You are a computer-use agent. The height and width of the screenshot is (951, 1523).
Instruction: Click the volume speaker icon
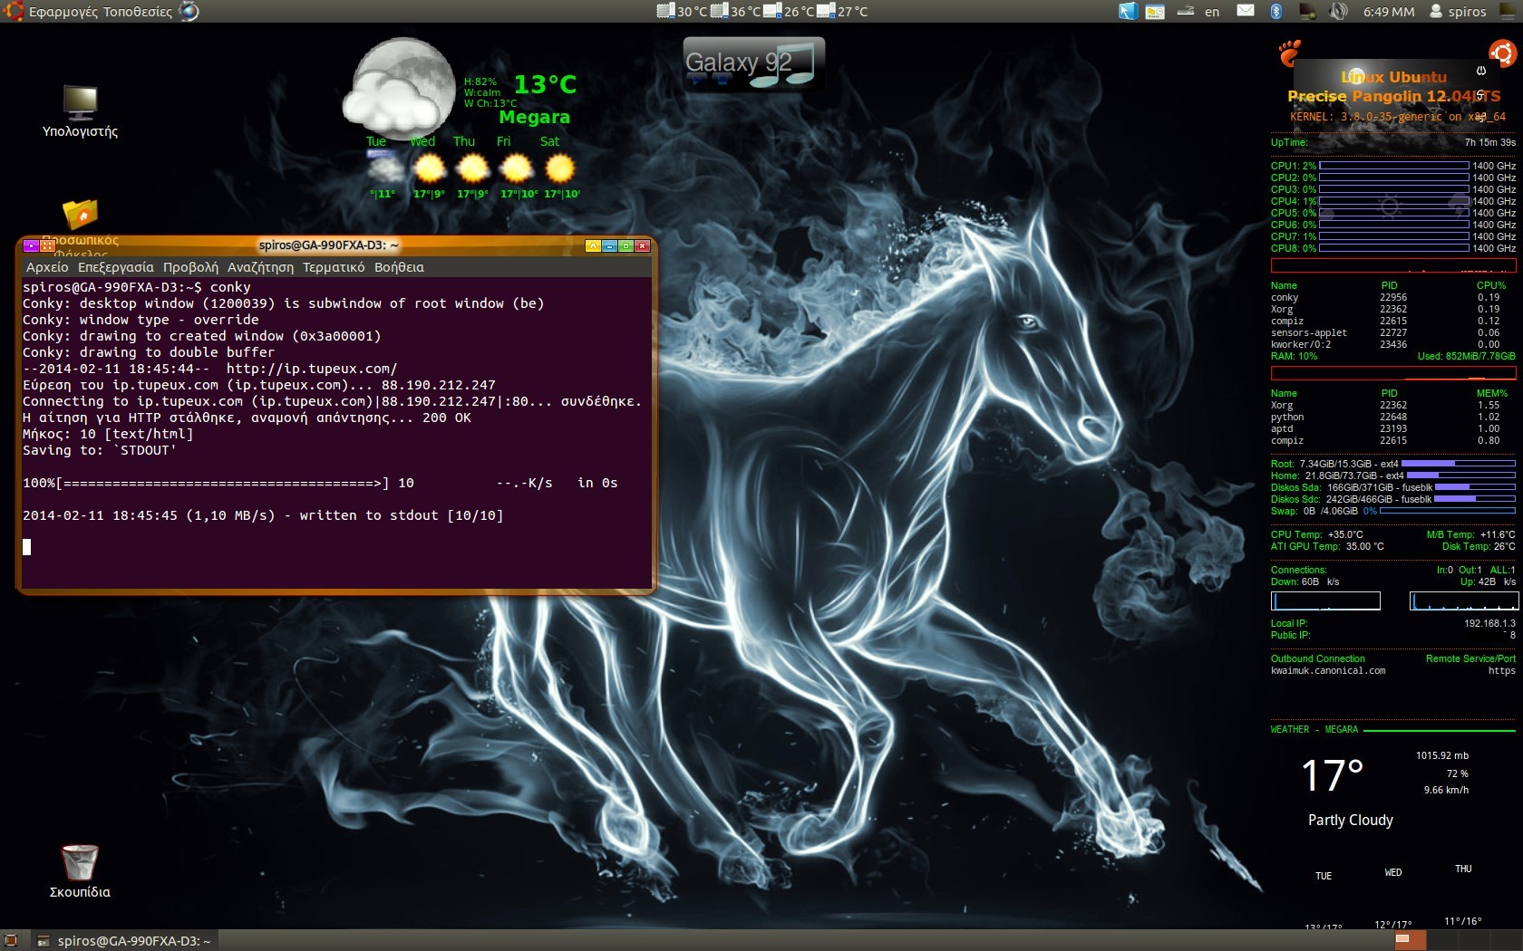(x=1338, y=11)
